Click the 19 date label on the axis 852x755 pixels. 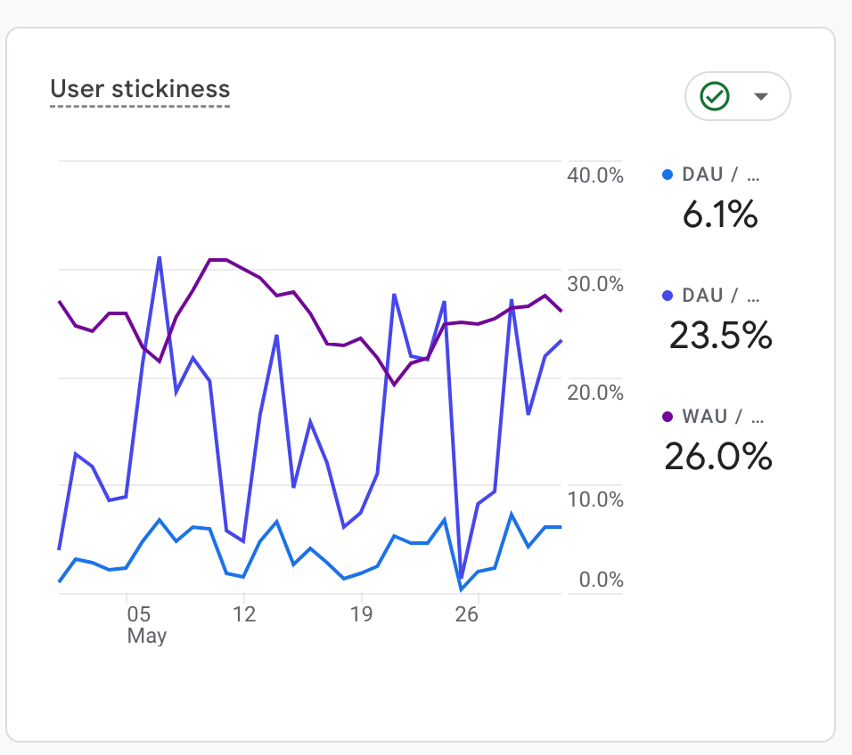point(362,614)
